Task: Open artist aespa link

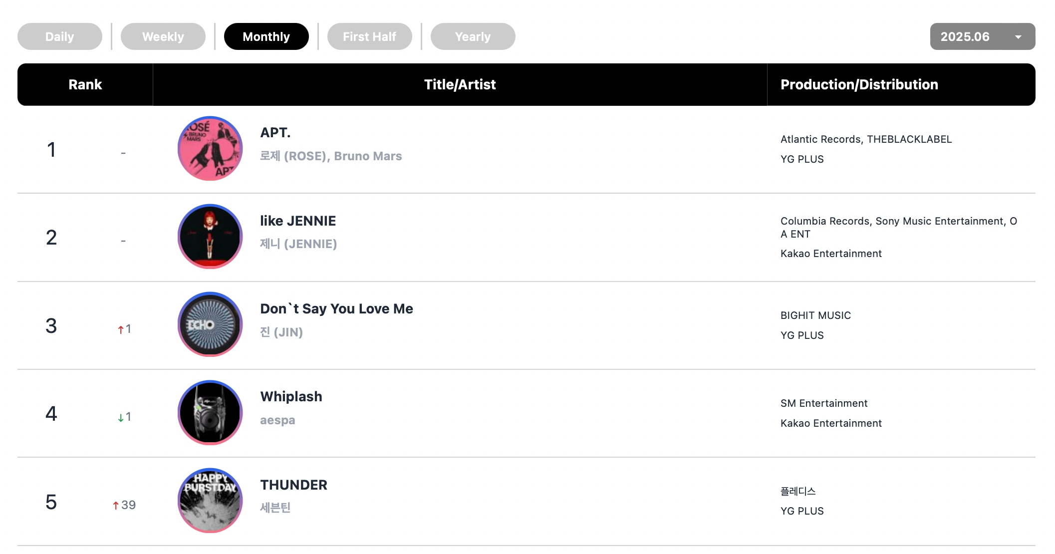Action: (277, 420)
